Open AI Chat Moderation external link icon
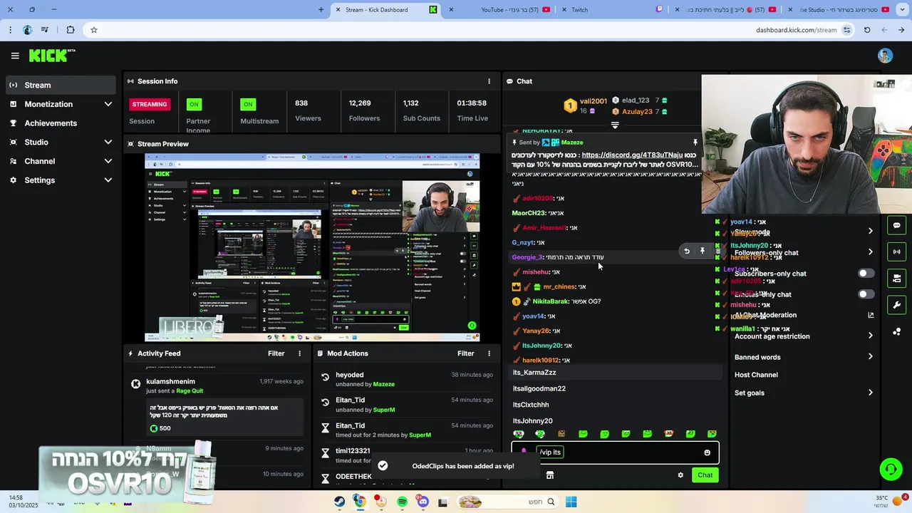This screenshot has height=513, width=912. tap(870, 315)
